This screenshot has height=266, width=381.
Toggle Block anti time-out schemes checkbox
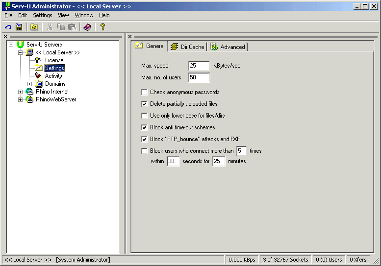(x=144, y=127)
